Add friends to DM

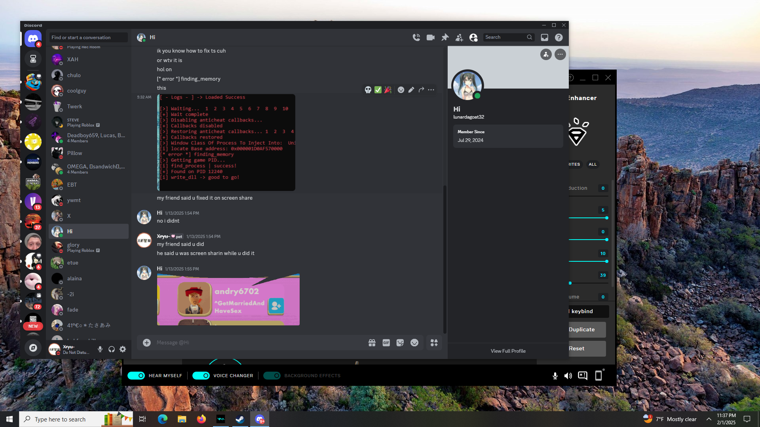(x=459, y=37)
